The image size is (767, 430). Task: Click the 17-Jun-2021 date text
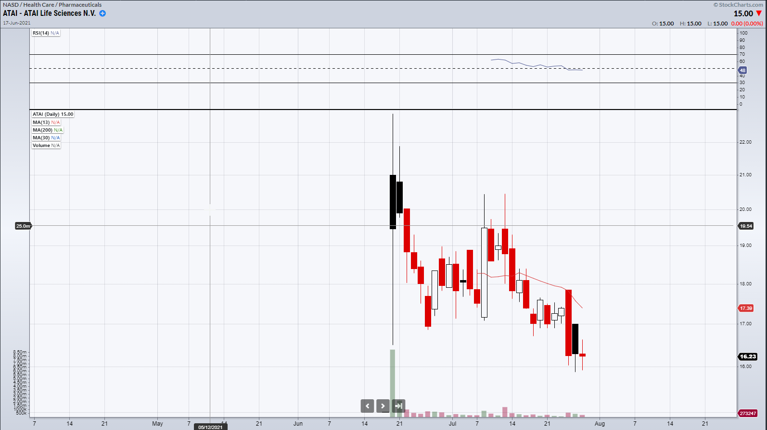tap(17, 23)
